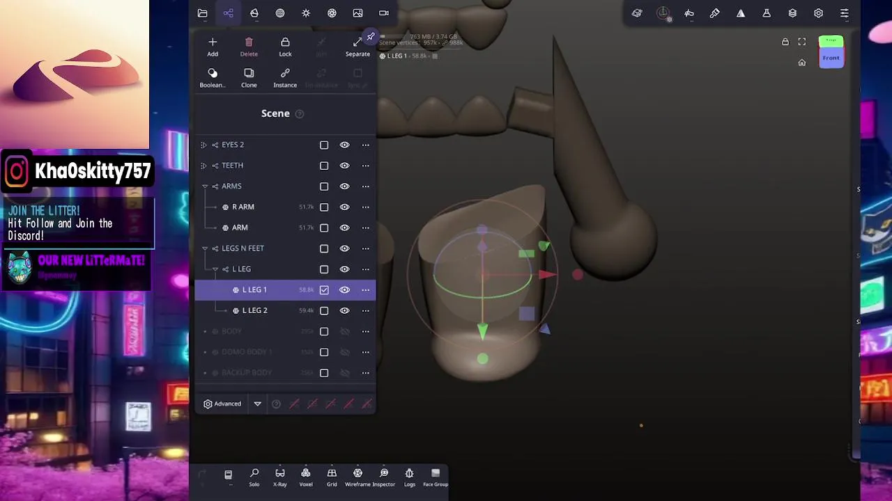Open the Settings gear menu in top bar
This screenshot has height=501, width=892.
point(818,13)
